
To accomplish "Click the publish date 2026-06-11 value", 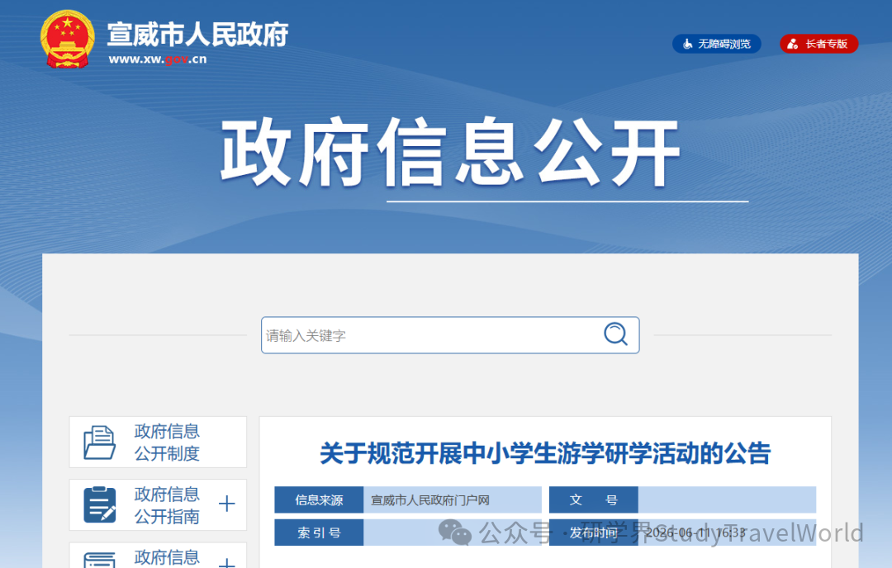I will (x=695, y=532).
